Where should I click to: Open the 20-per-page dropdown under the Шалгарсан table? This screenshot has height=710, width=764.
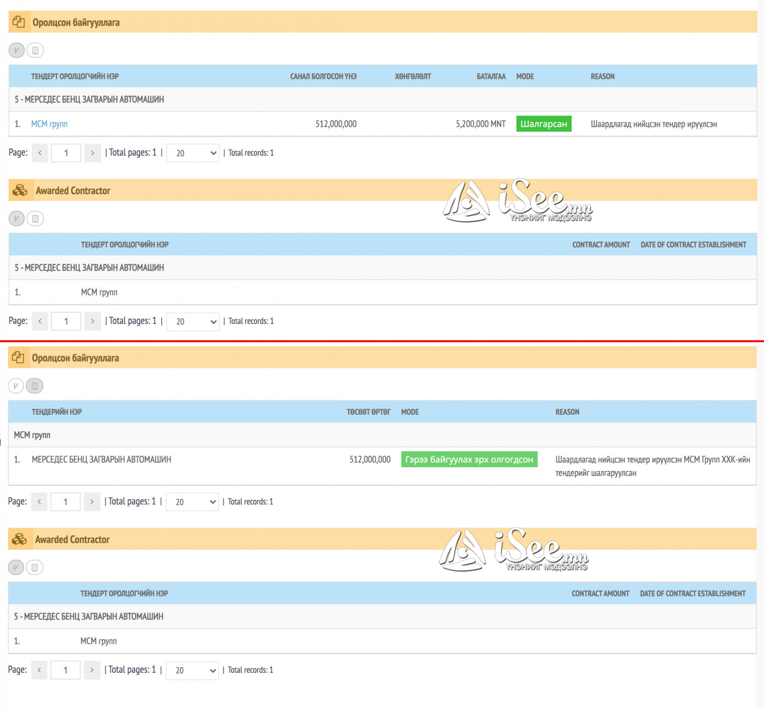click(193, 153)
